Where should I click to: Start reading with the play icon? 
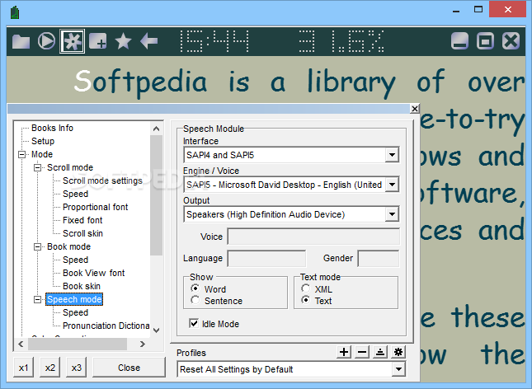click(x=46, y=41)
